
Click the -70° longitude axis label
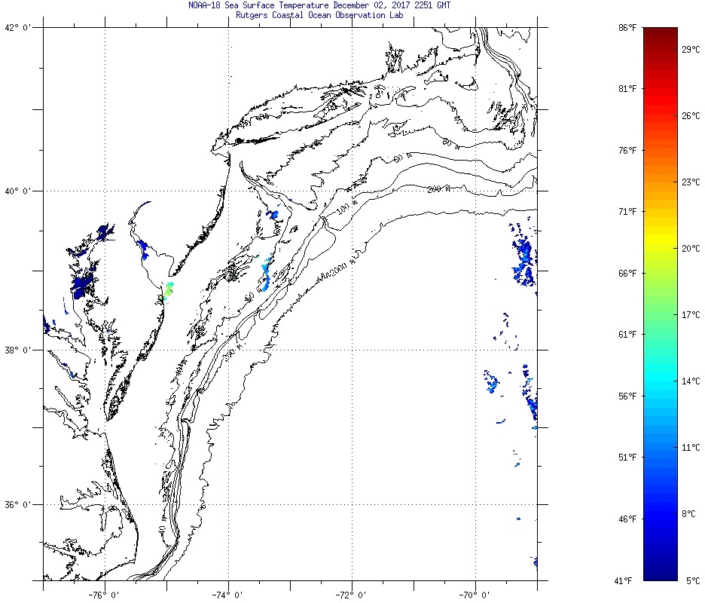[475, 594]
